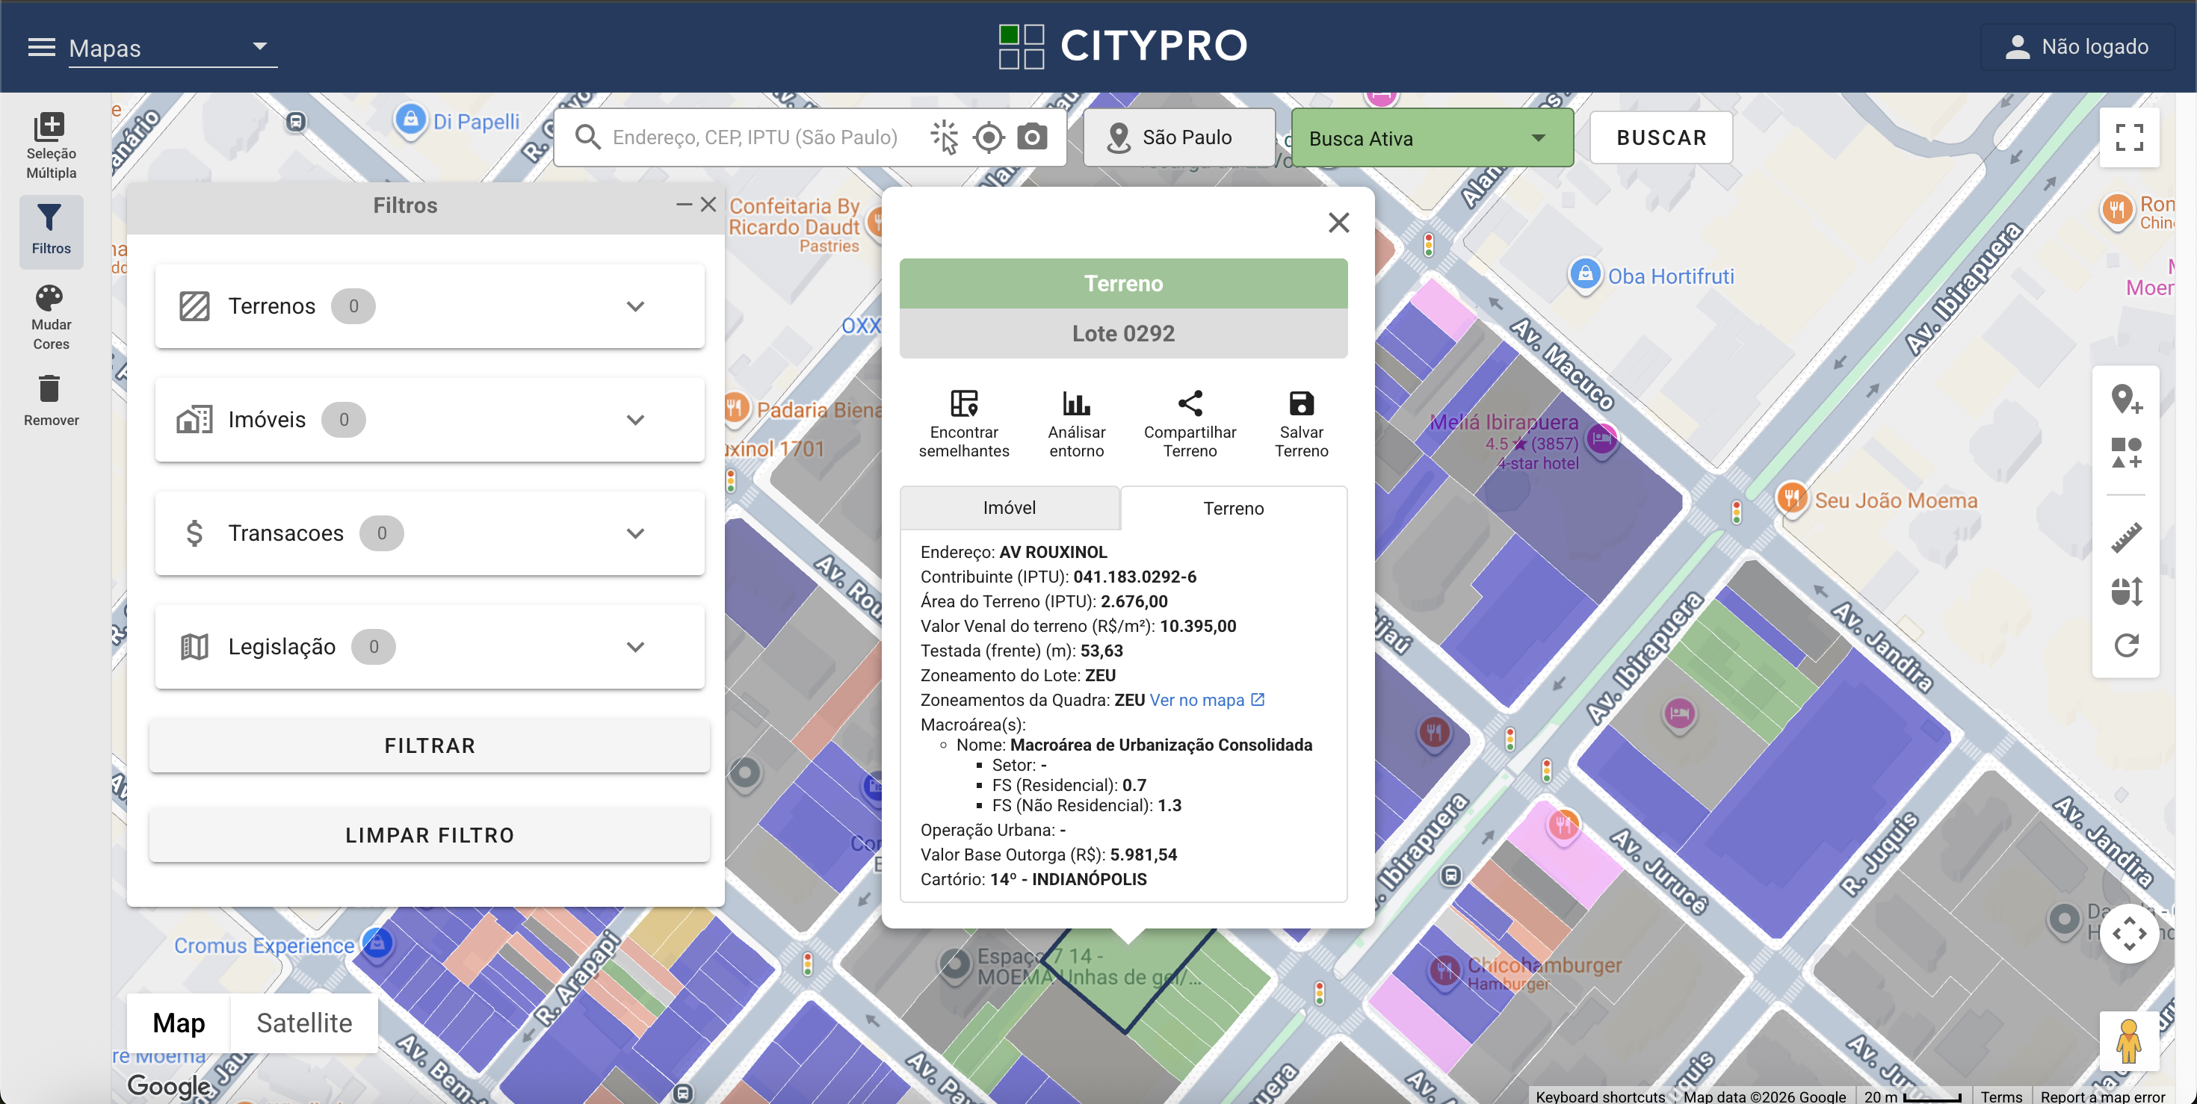Open map Terms link
Image resolution: width=2197 pixels, height=1104 pixels.
(x=2001, y=1097)
